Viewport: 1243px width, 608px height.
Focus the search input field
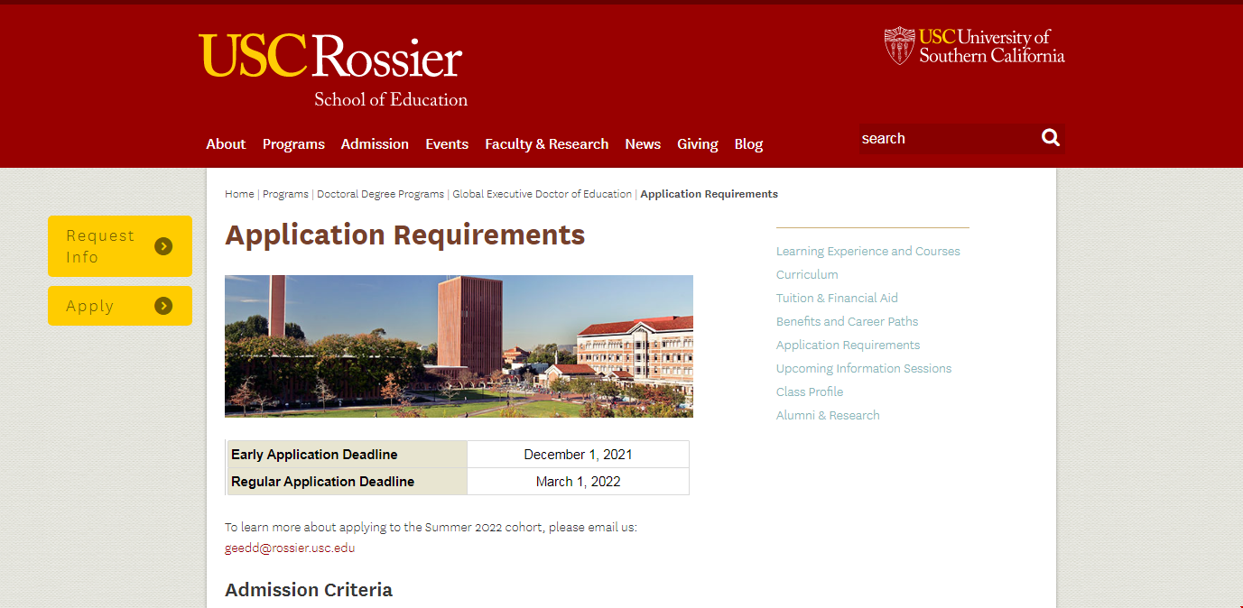pos(947,138)
